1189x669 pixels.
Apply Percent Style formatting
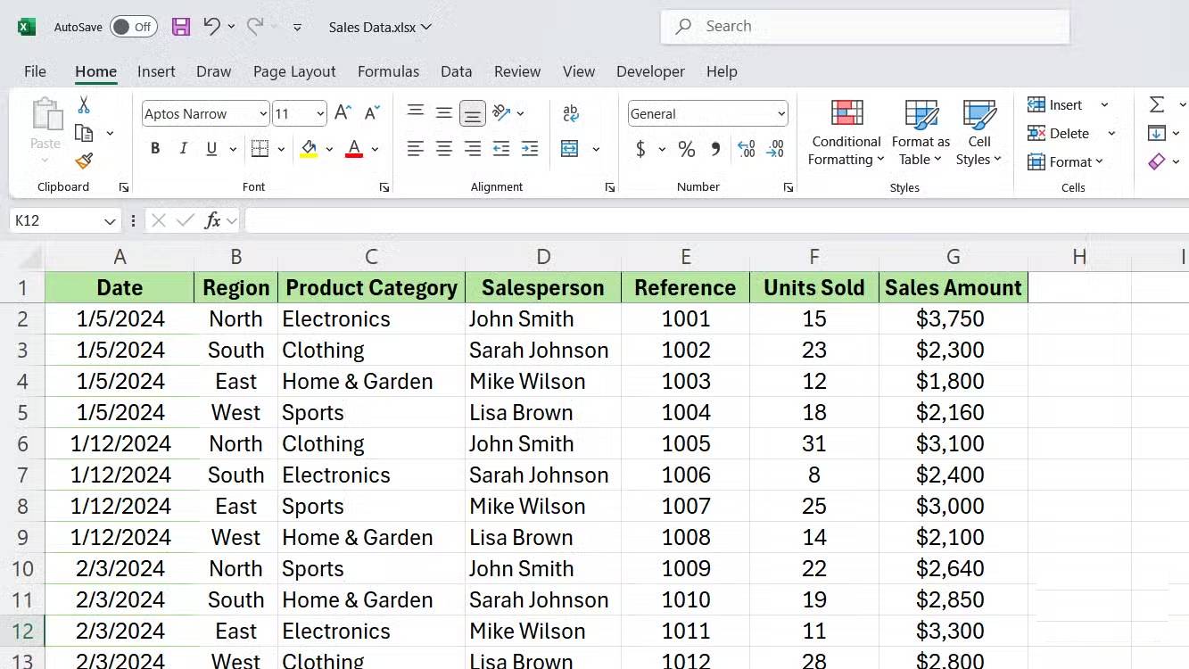click(686, 149)
